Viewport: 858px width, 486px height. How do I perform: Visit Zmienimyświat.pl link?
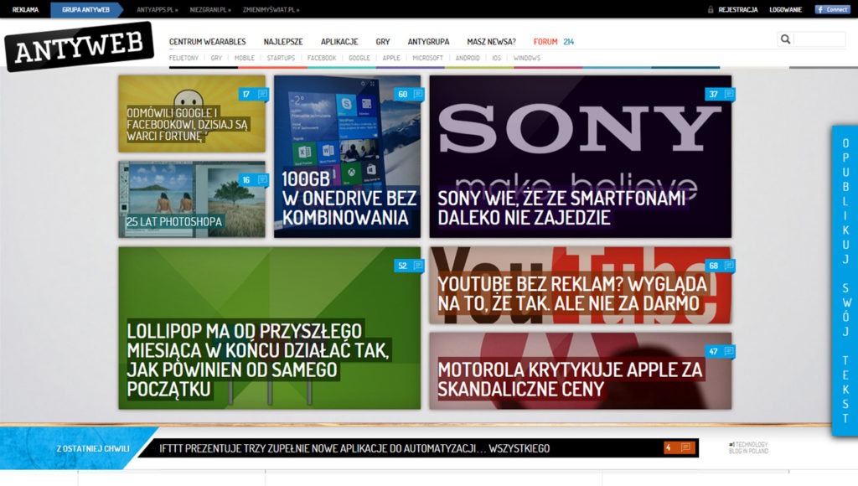point(271,10)
